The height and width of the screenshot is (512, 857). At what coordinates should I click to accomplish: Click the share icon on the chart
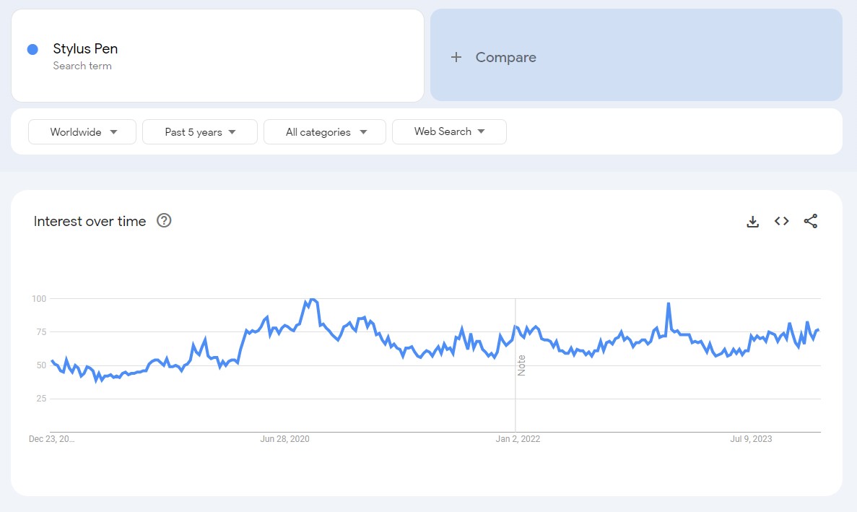[x=811, y=222]
